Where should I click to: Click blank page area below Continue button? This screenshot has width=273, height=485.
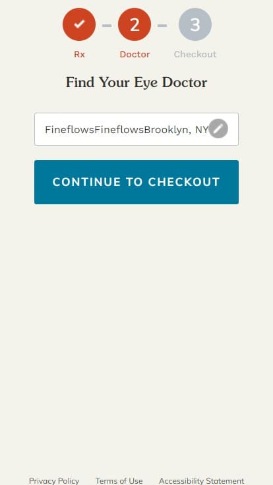point(136,309)
